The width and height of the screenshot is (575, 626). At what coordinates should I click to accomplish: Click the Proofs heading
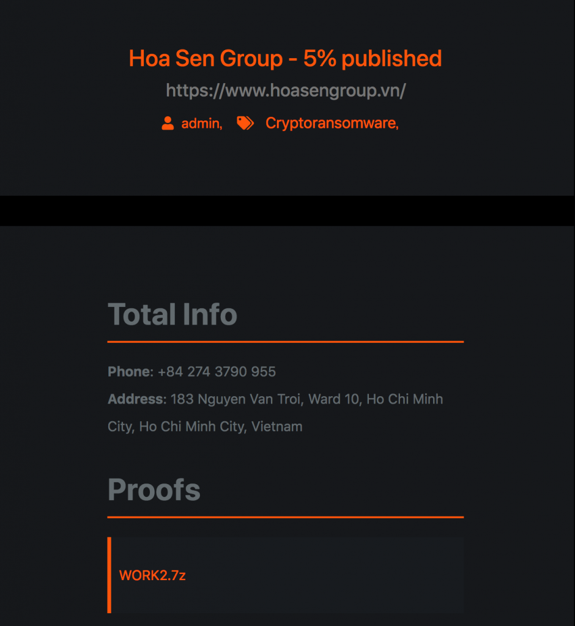tap(154, 490)
